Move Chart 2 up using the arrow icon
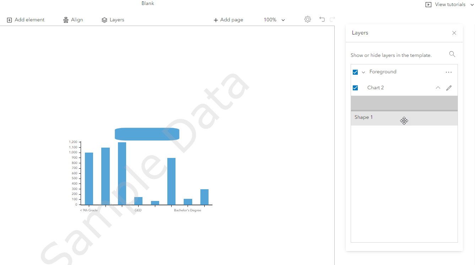Screen dimensions: 475x265 [x=438, y=88]
